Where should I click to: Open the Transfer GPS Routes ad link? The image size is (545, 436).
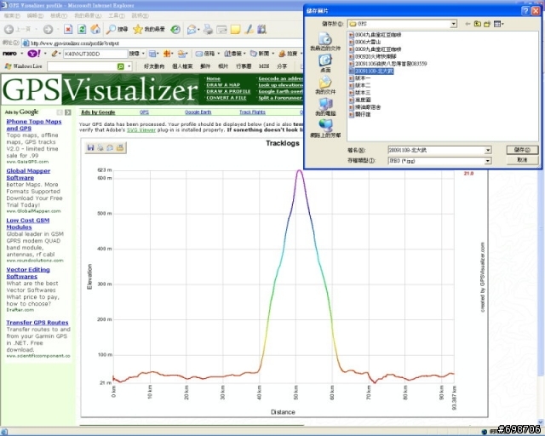[x=37, y=323]
